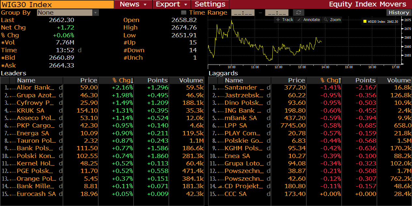Open the Settings menu
412x206 pixels.
210,4
